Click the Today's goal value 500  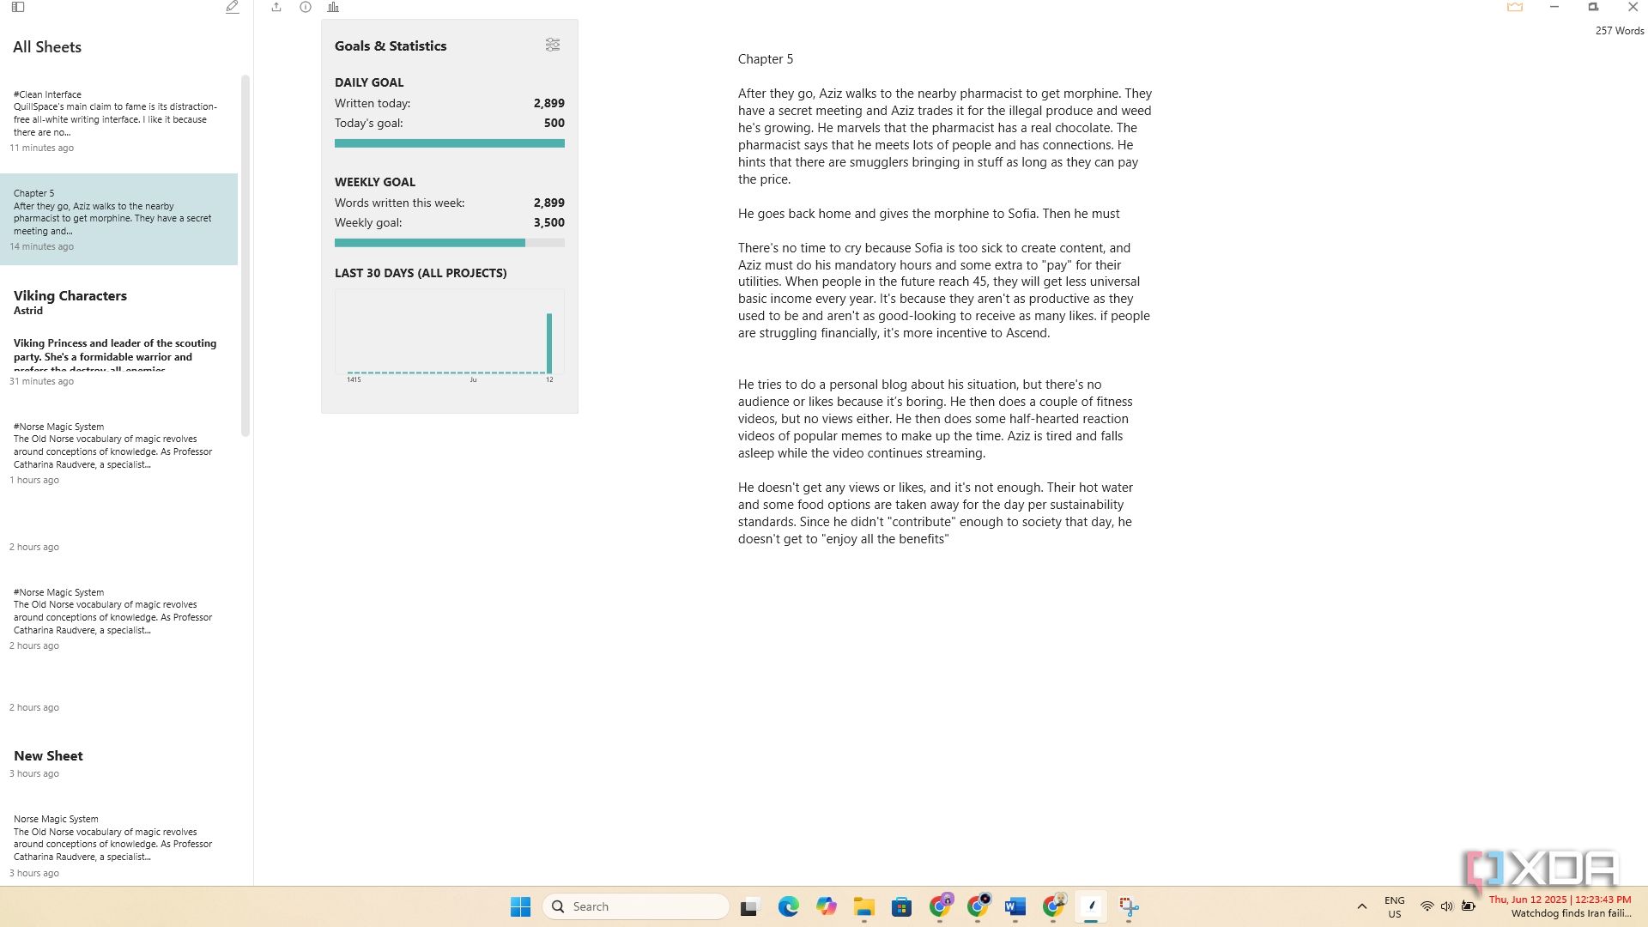click(x=554, y=123)
